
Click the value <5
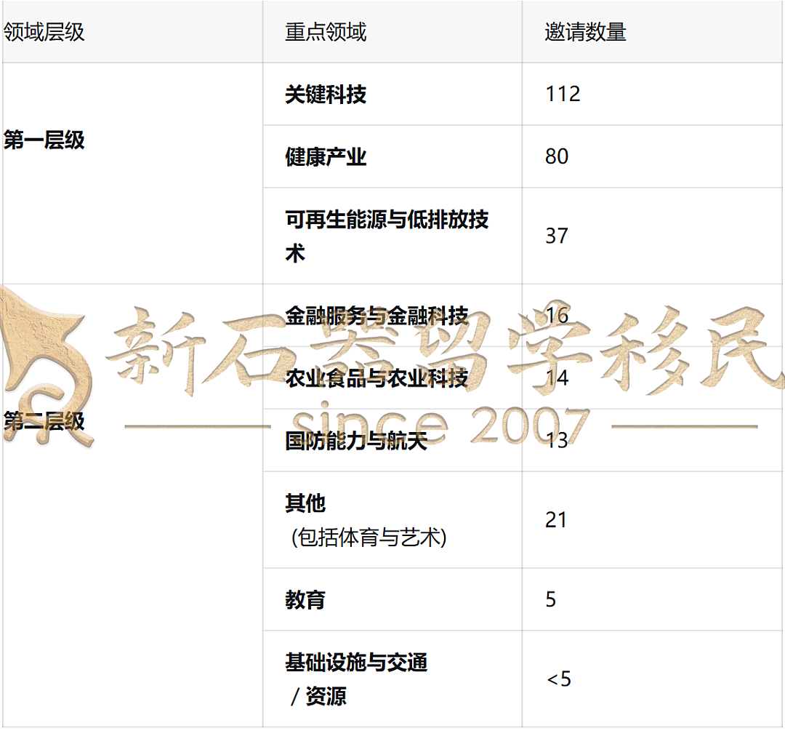pos(559,679)
